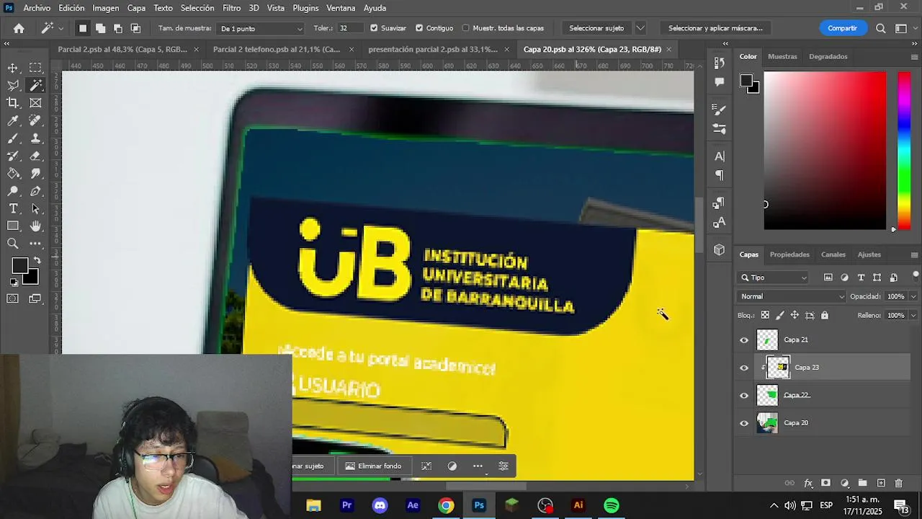This screenshot has width=922, height=519.
Task: Expand Relleno value dropdown arrow
Action: (913, 315)
